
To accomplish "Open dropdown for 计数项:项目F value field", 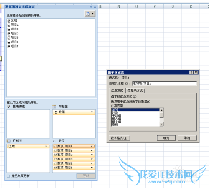I will tap(92, 168).
